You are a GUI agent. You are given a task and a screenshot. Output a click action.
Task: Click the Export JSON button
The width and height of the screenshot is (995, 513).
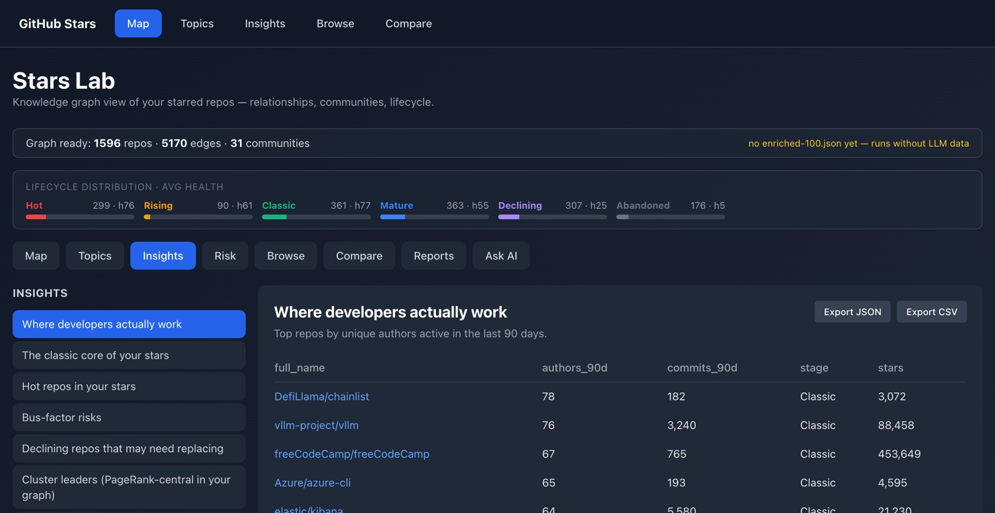[x=853, y=312]
